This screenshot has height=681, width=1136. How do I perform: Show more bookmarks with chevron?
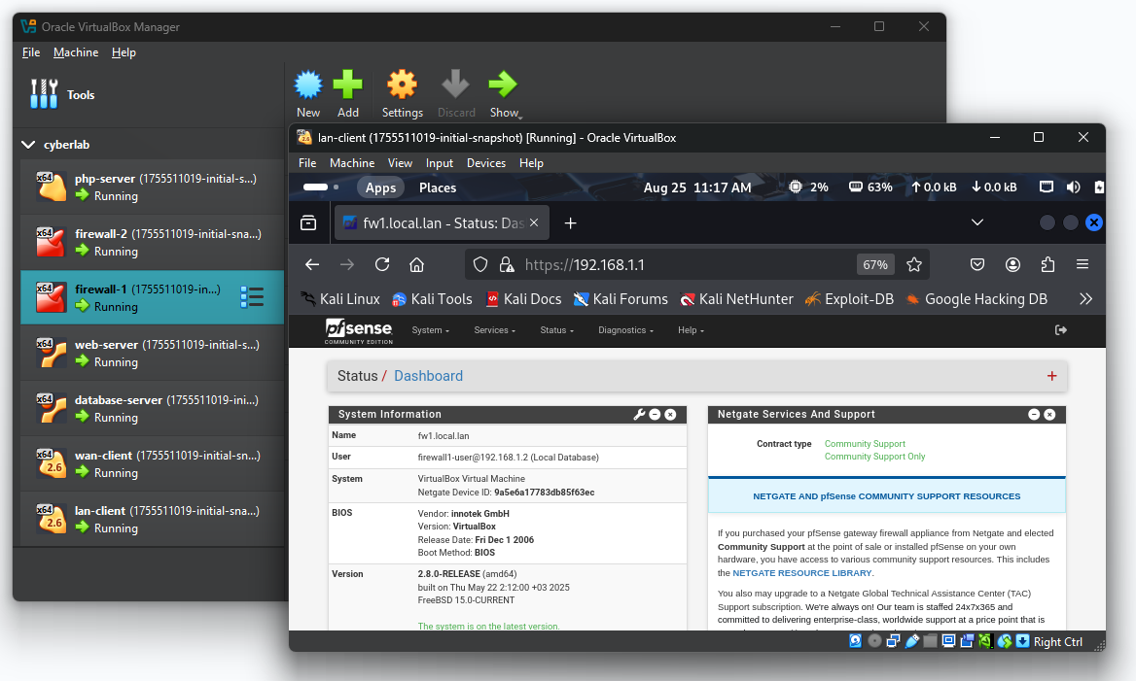pyautogui.click(x=1085, y=299)
